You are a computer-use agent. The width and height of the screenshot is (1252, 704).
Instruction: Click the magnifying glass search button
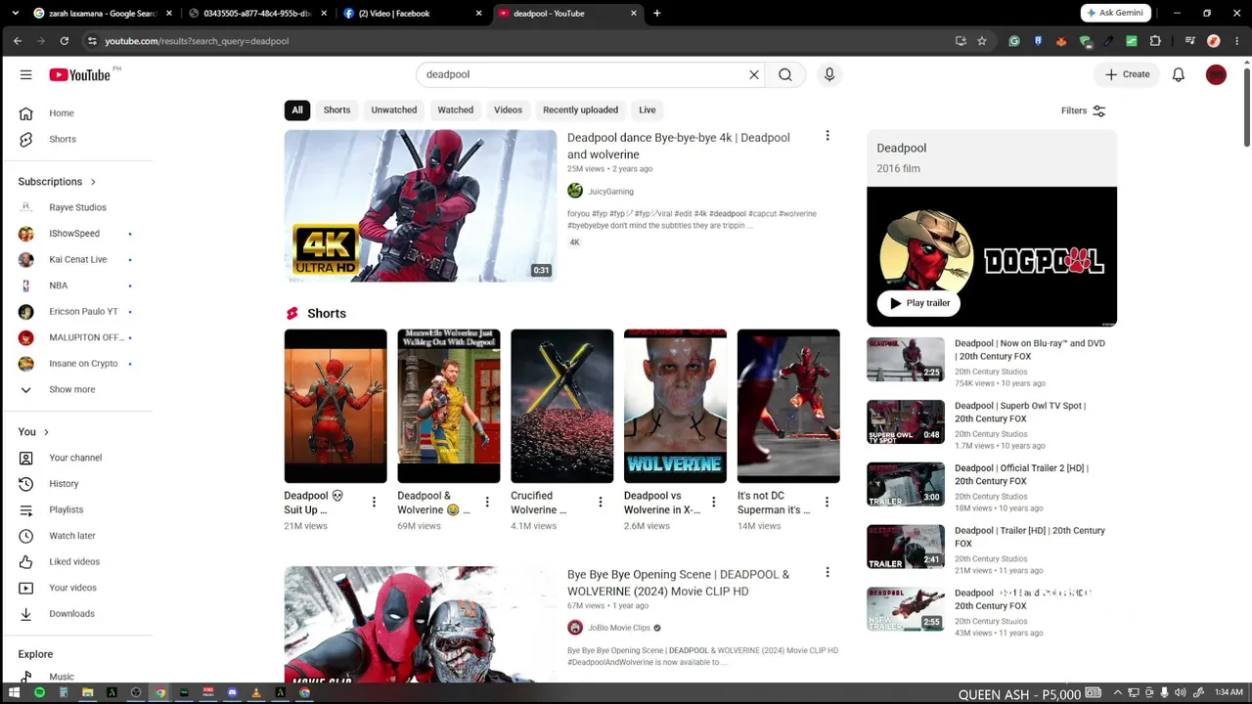(785, 74)
